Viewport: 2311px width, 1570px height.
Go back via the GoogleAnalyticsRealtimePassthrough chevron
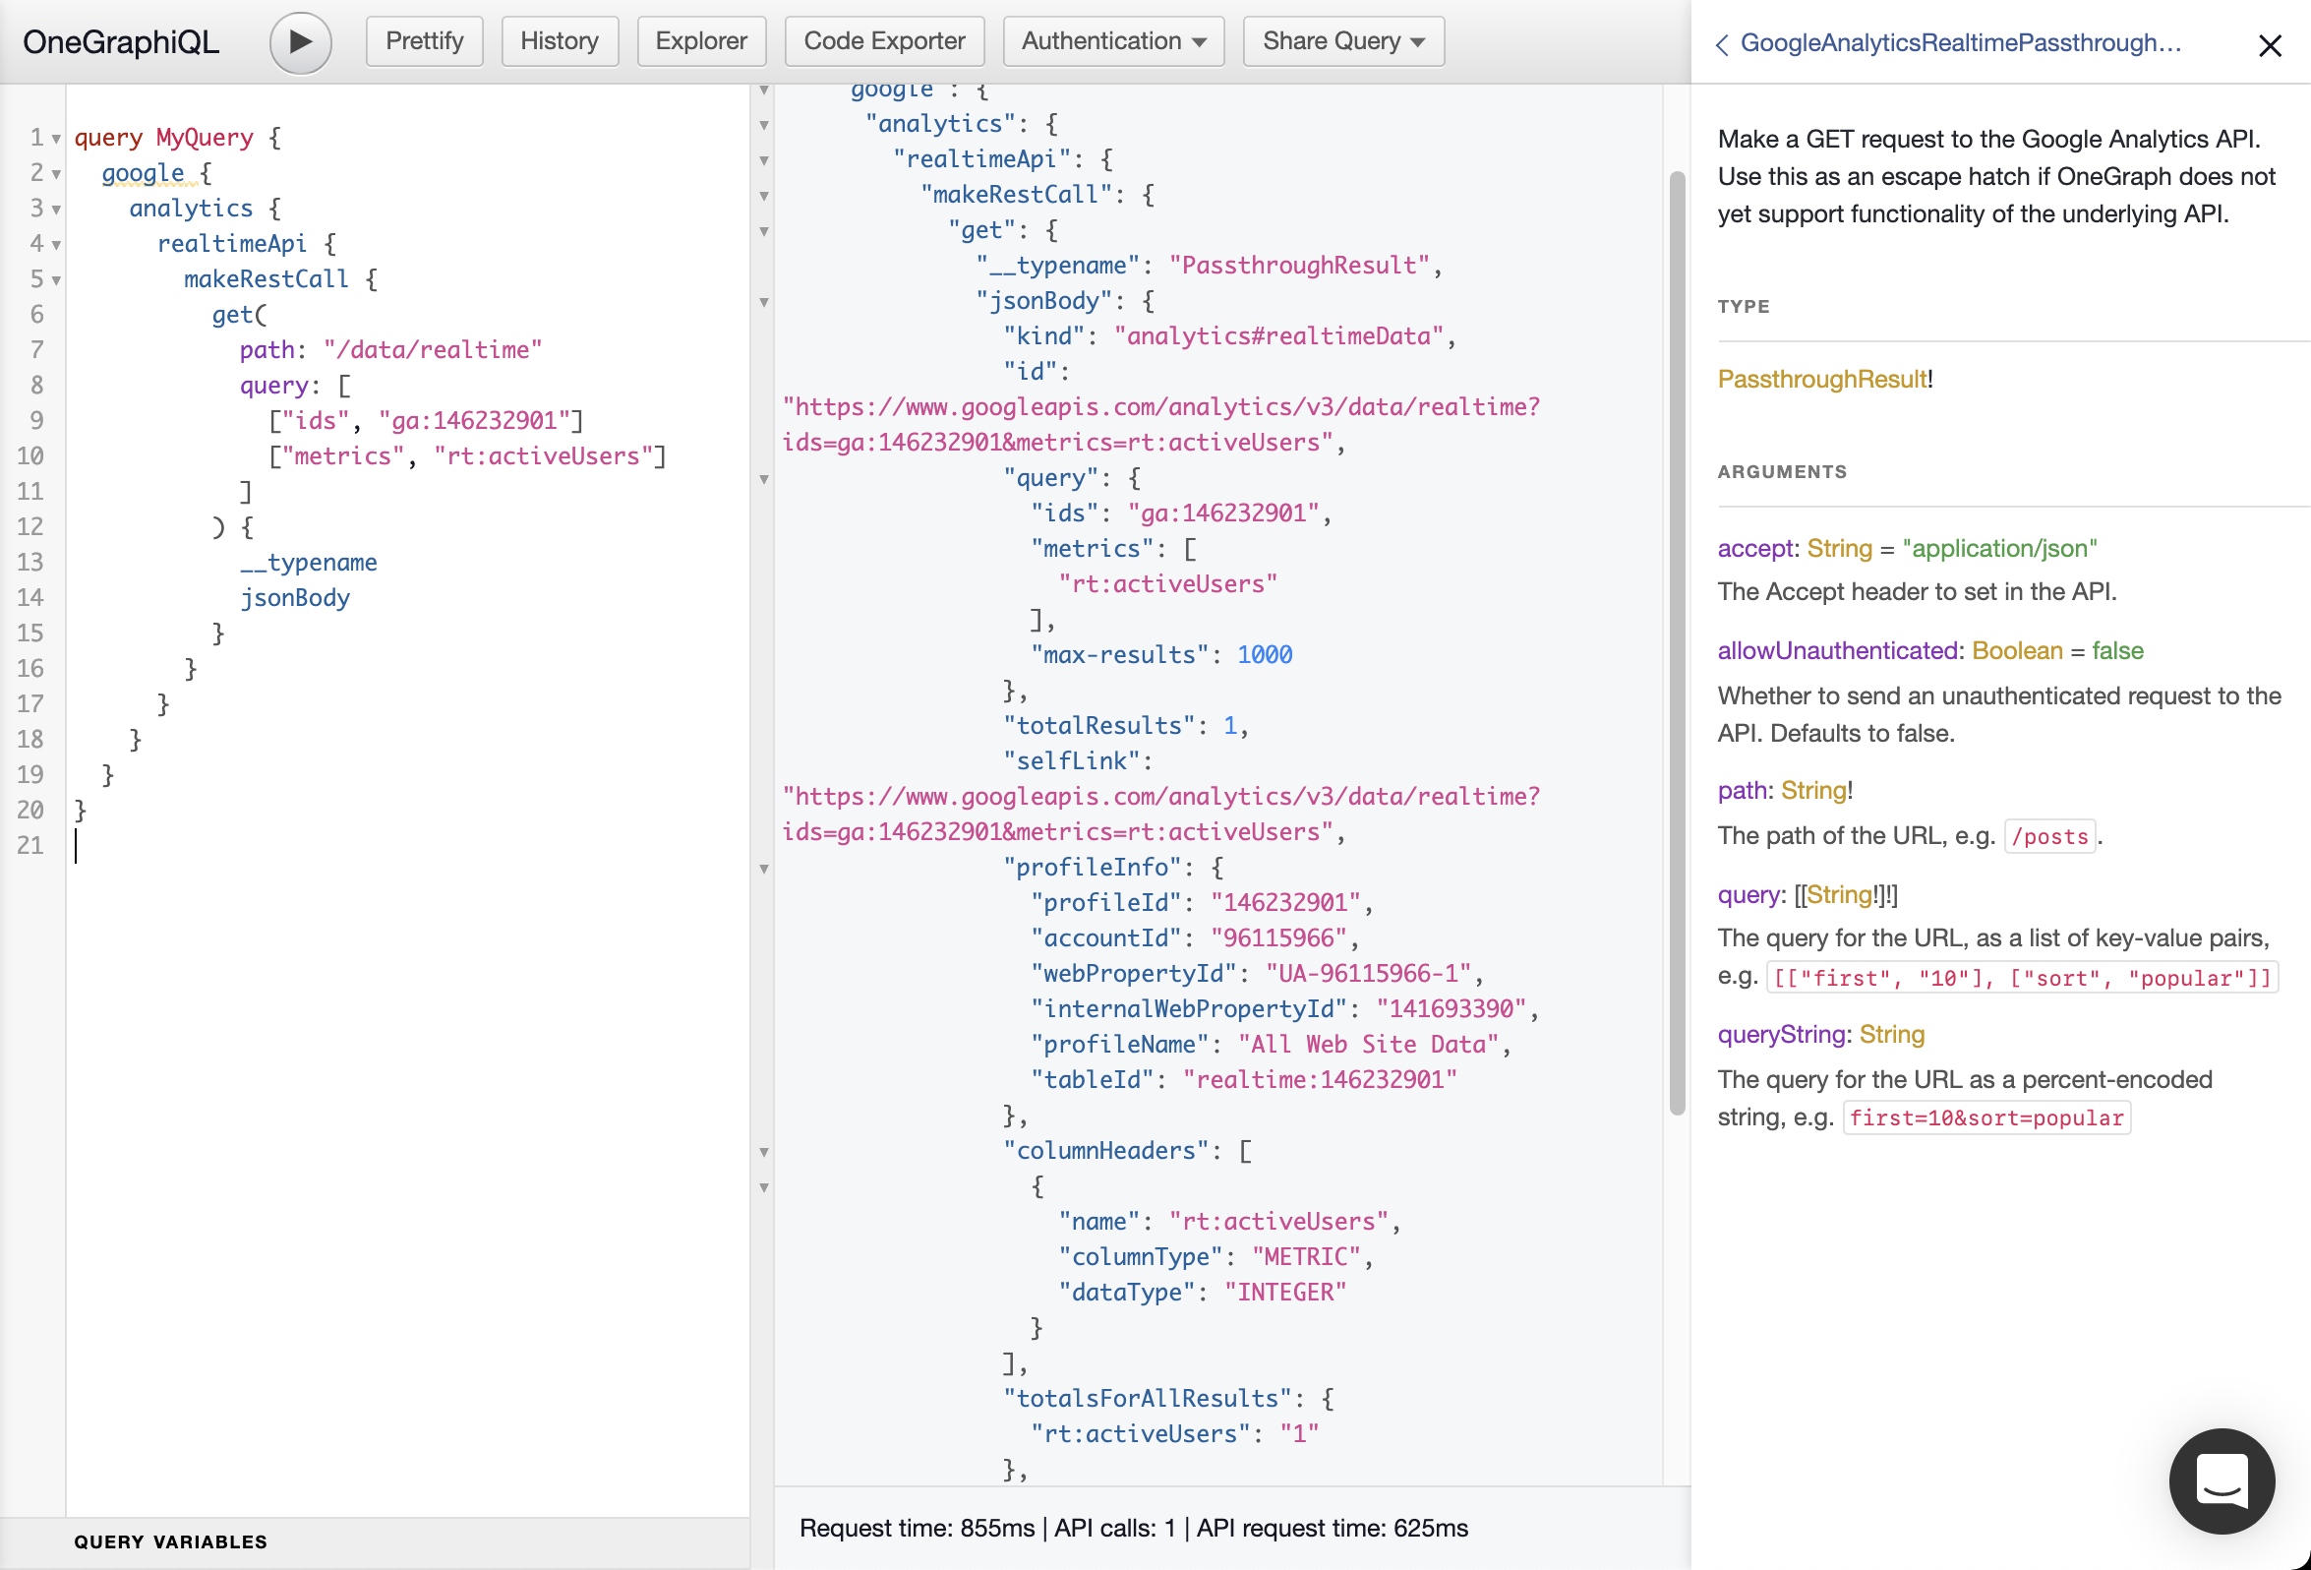[x=1722, y=45]
